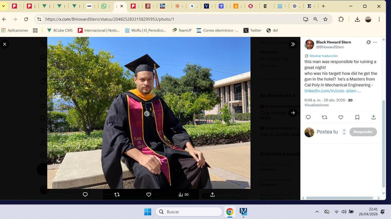Open tab search dropdown in Chrome
This screenshot has width=391, height=219.
(x=4, y=6)
